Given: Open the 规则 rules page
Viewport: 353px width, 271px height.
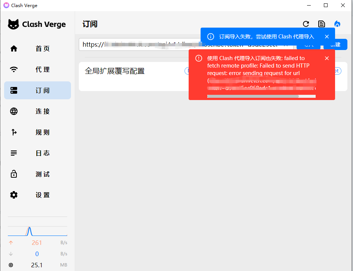Looking at the screenshot, I should [37, 132].
